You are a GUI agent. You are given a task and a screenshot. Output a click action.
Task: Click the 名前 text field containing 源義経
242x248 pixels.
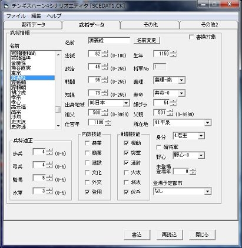coord(109,41)
